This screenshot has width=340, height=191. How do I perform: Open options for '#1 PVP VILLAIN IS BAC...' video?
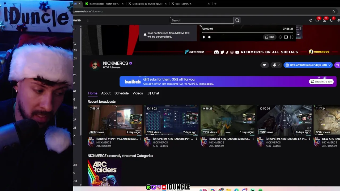coord(140,139)
